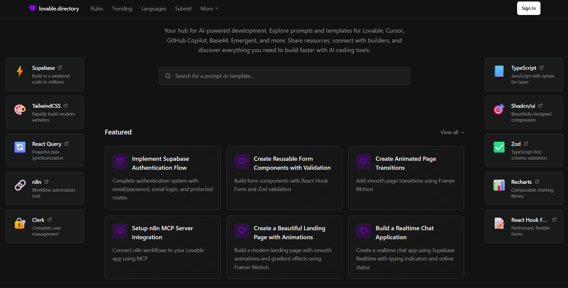568x288 pixels.
Task: Click the React Query sync icon
Action: 20,147
